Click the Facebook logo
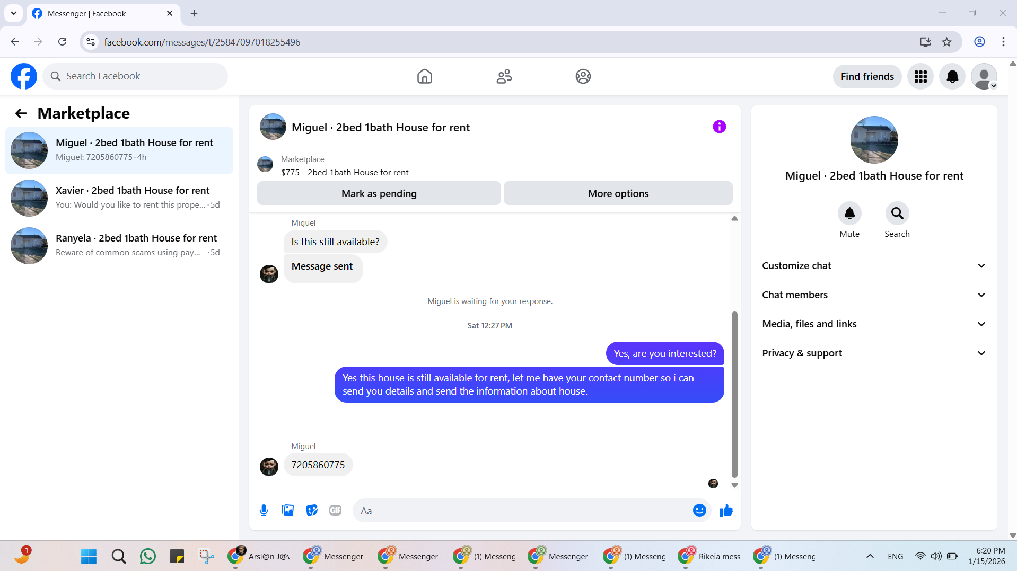 [x=24, y=76]
